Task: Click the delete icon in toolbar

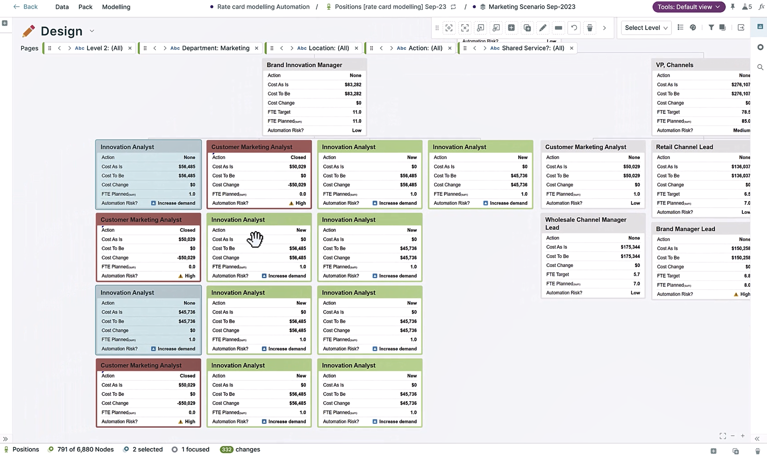Action: 590,28
